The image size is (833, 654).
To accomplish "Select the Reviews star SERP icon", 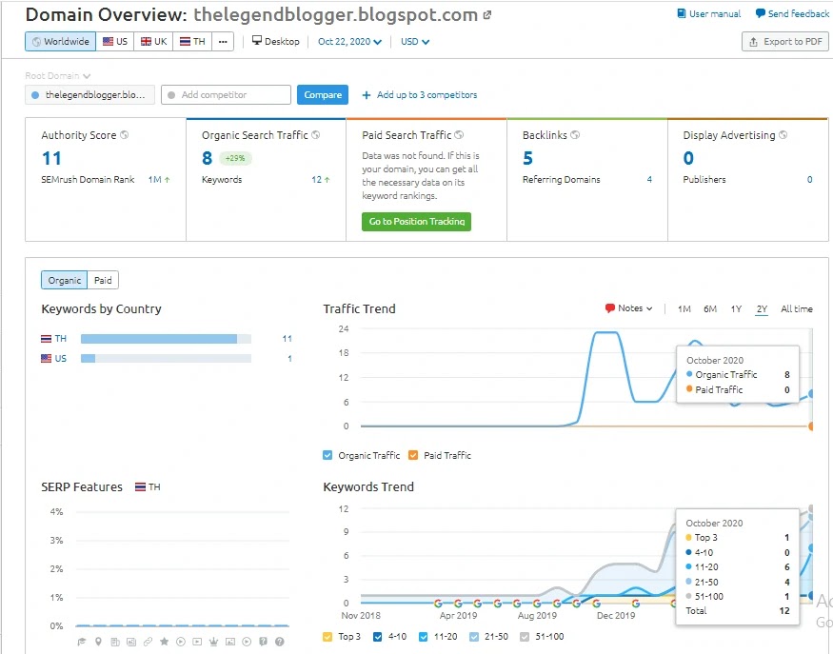I will [x=164, y=642].
